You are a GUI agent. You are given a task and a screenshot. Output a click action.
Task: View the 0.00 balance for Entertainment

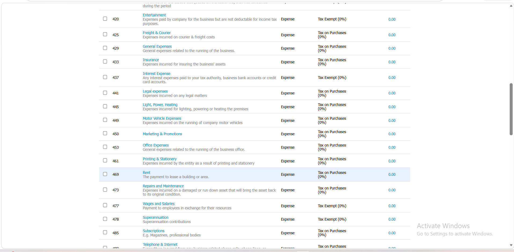[x=392, y=19]
